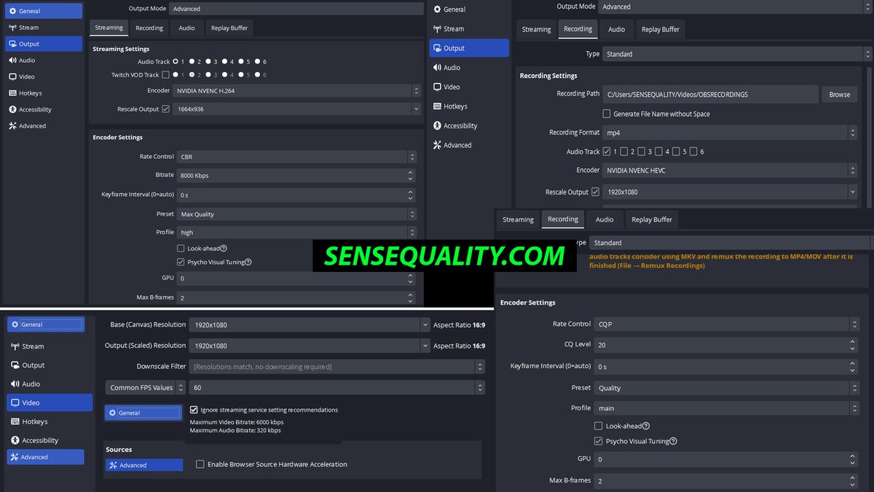Tick the Twitch VOD Track checkbox
The width and height of the screenshot is (874, 492).
pos(166,74)
